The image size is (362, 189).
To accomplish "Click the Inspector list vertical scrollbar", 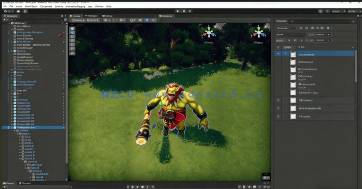I will click(x=356, y=66).
